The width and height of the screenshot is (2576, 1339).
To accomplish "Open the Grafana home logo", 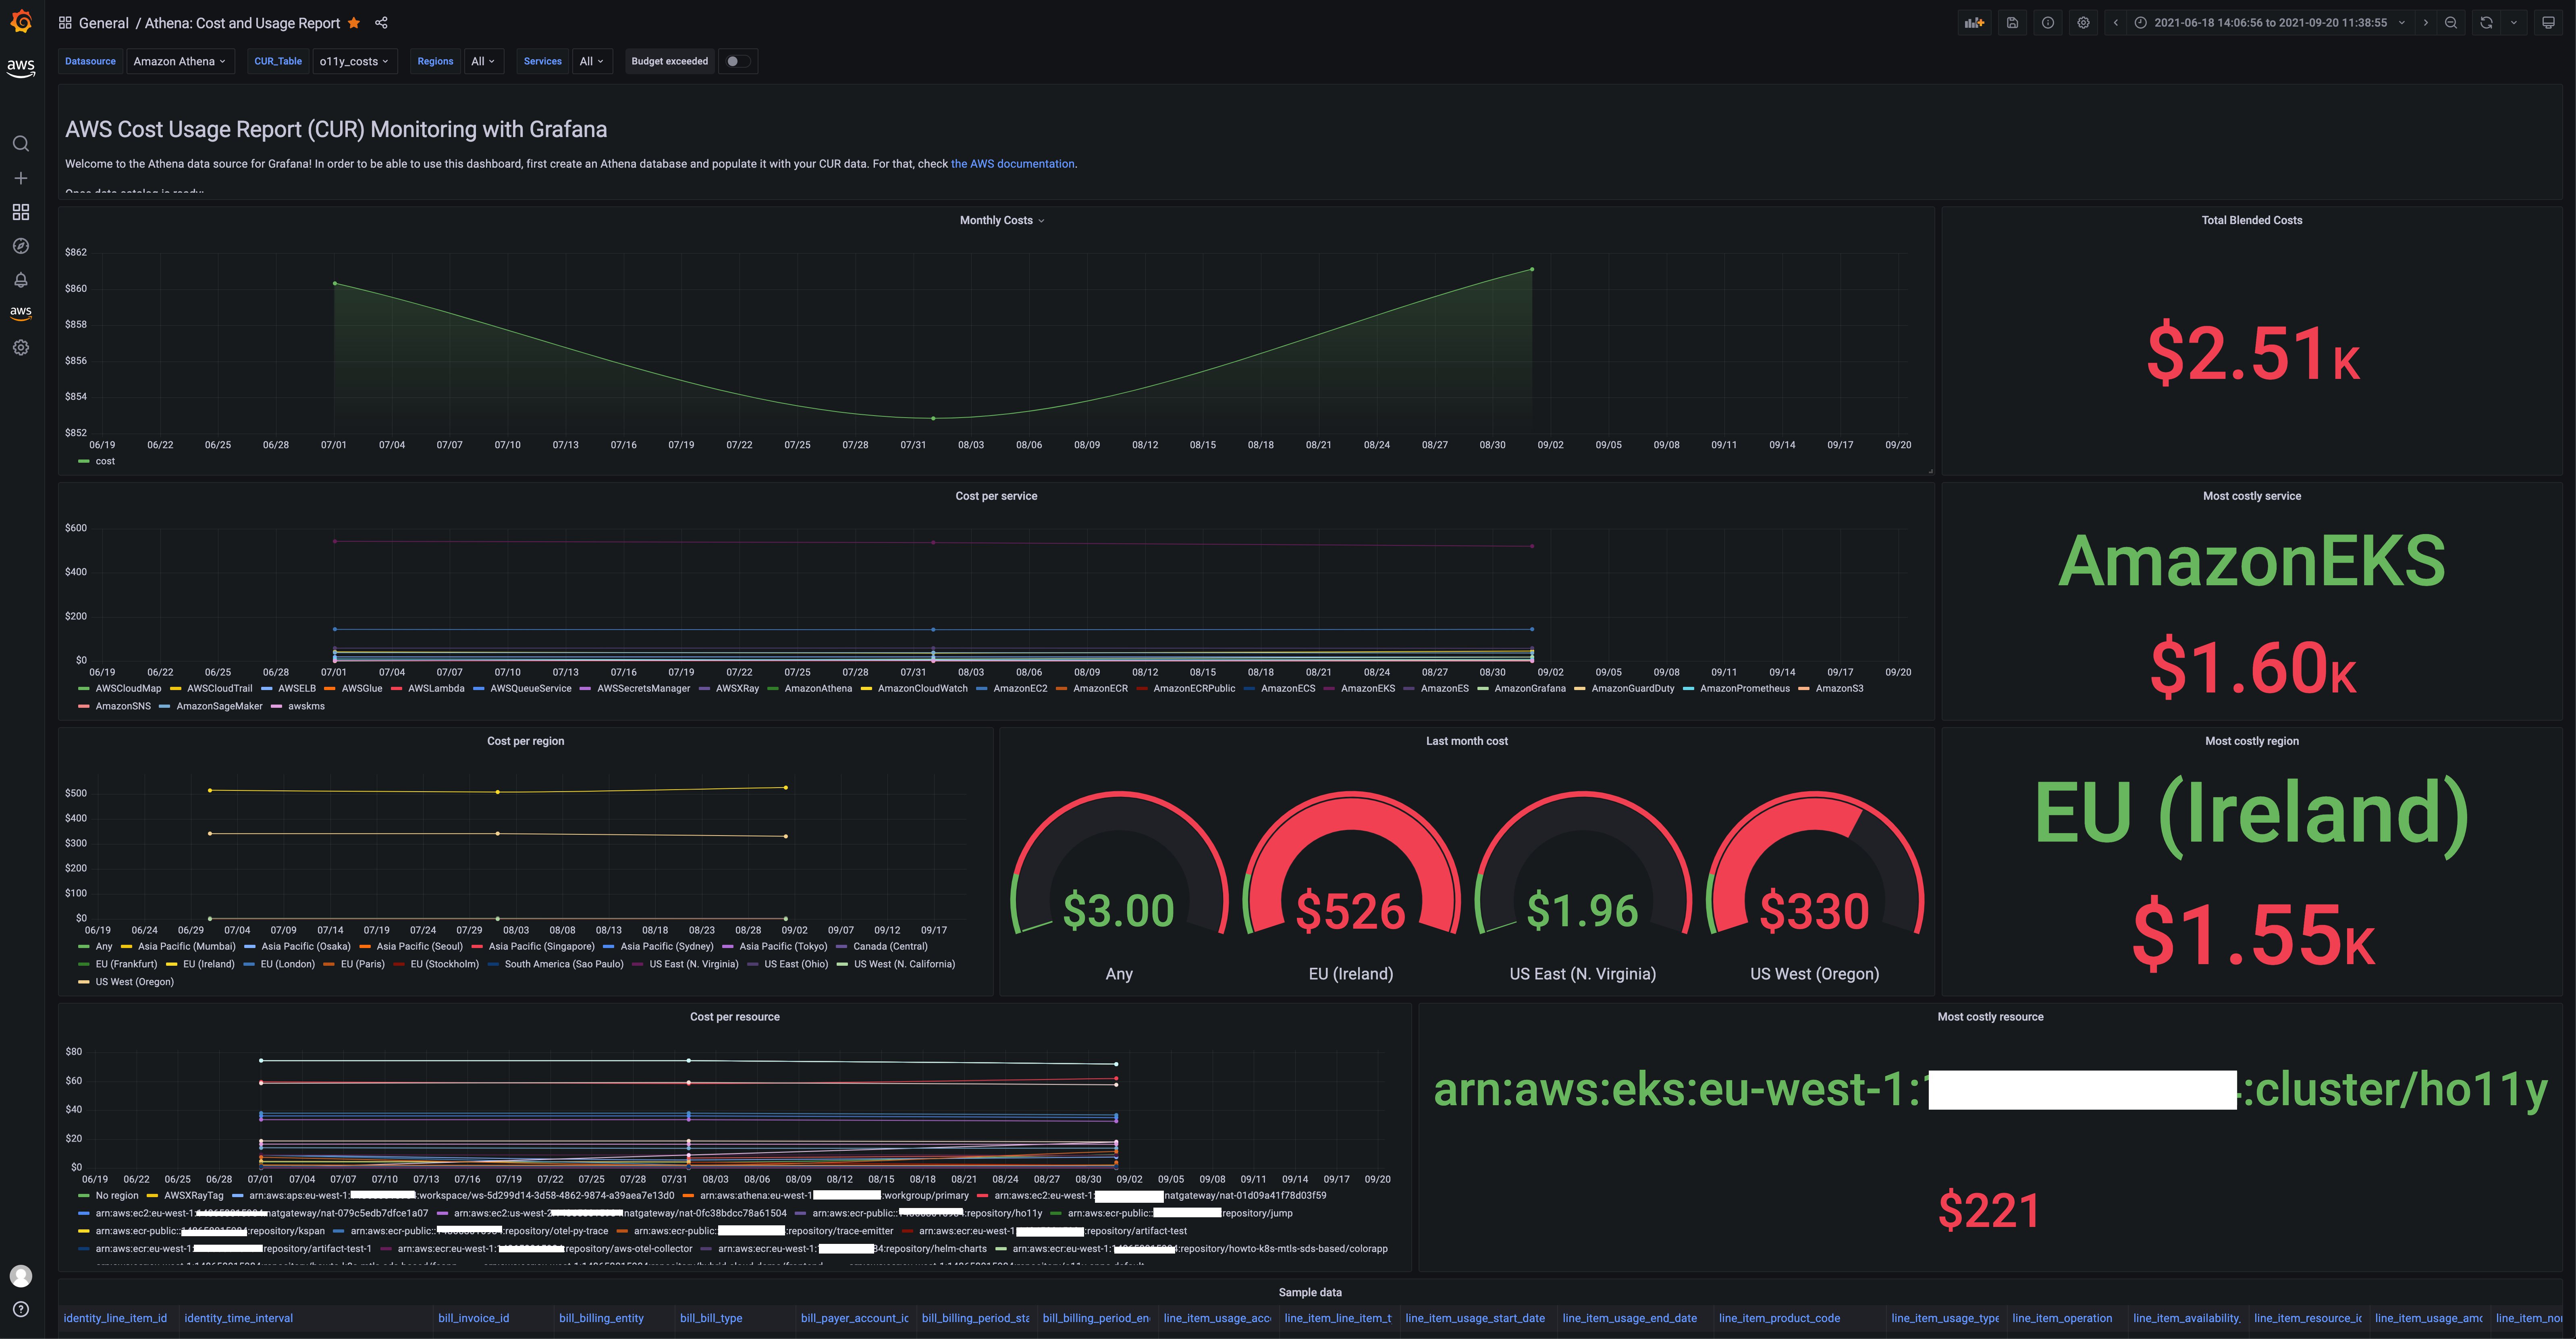I will coord(21,21).
